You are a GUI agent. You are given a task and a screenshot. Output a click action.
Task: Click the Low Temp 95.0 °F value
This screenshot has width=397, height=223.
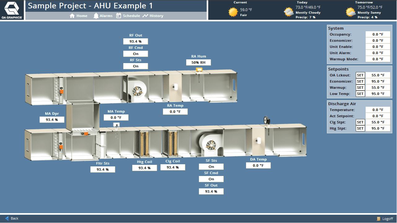click(378, 94)
